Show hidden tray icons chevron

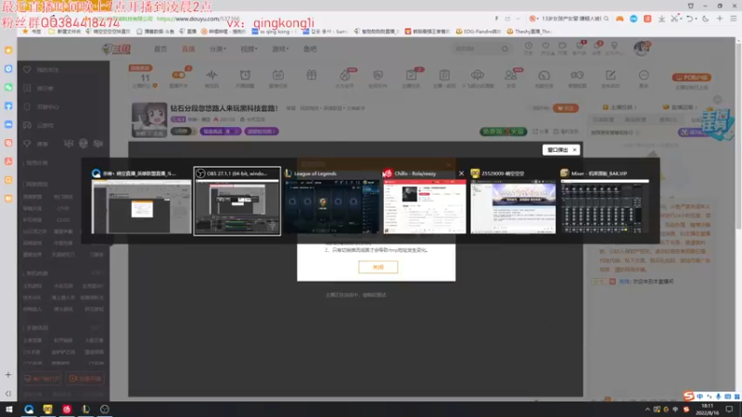click(x=647, y=410)
